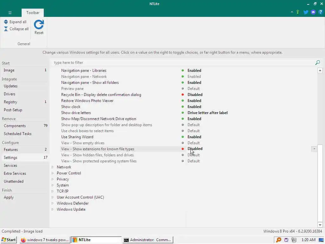Switch to Firefox window in taskbar
The image size is (325, 244).
[45, 240]
